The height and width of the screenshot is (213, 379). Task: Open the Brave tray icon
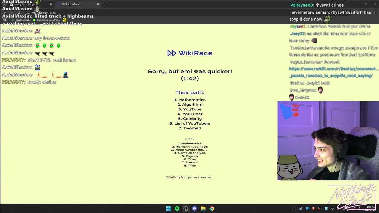(313, 209)
